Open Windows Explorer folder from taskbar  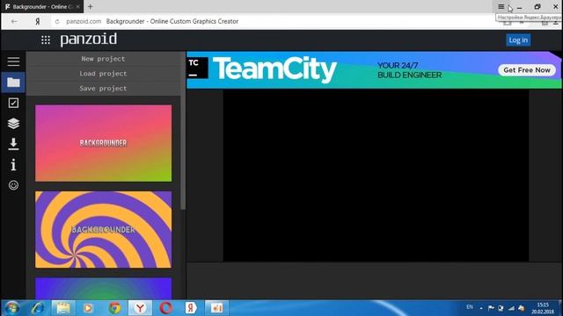pyautogui.click(x=62, y=308)
